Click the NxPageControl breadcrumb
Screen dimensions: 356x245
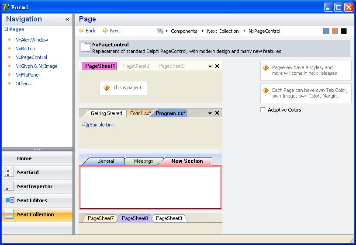[264, 31]
